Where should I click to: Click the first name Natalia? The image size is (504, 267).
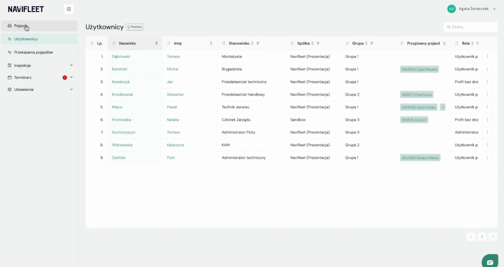[x=173, y=120]
